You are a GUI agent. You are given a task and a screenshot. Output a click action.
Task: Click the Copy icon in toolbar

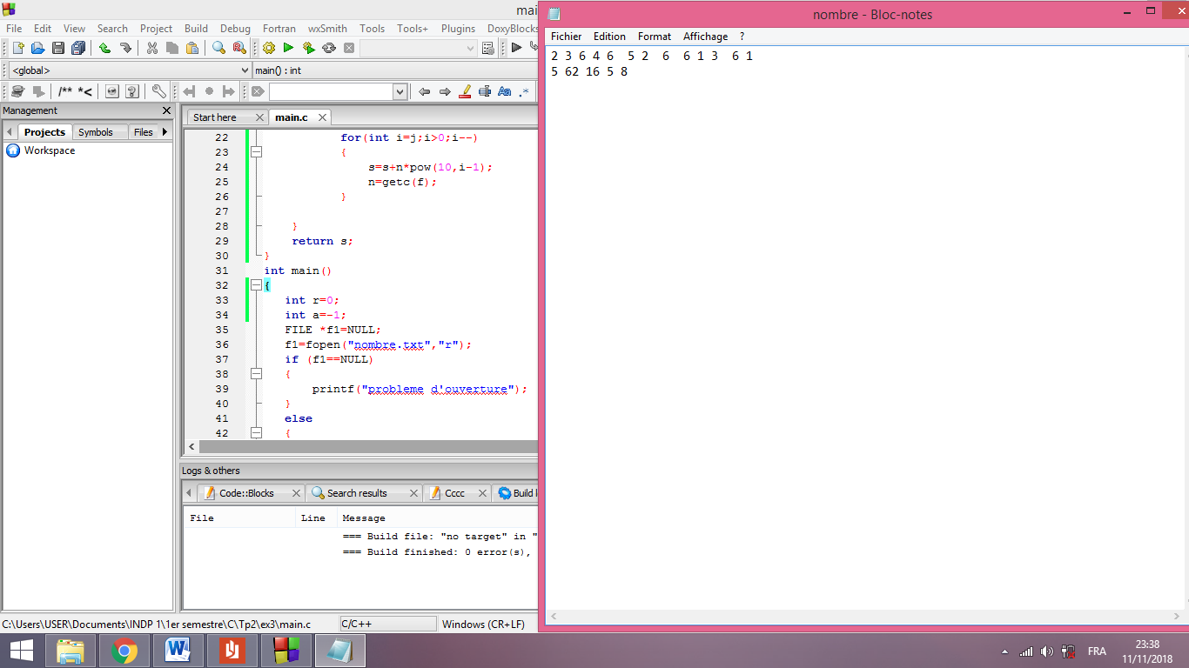pos(172,48)
